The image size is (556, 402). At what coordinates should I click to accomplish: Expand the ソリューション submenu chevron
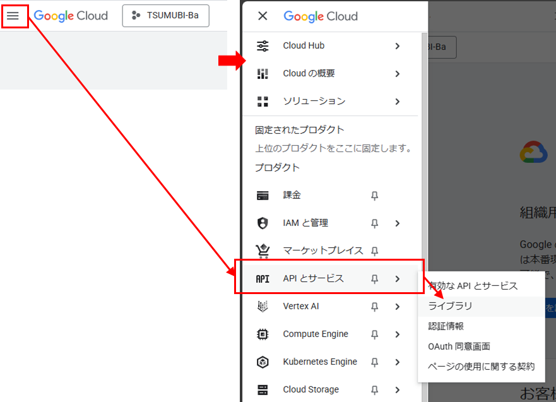[398, 102]
